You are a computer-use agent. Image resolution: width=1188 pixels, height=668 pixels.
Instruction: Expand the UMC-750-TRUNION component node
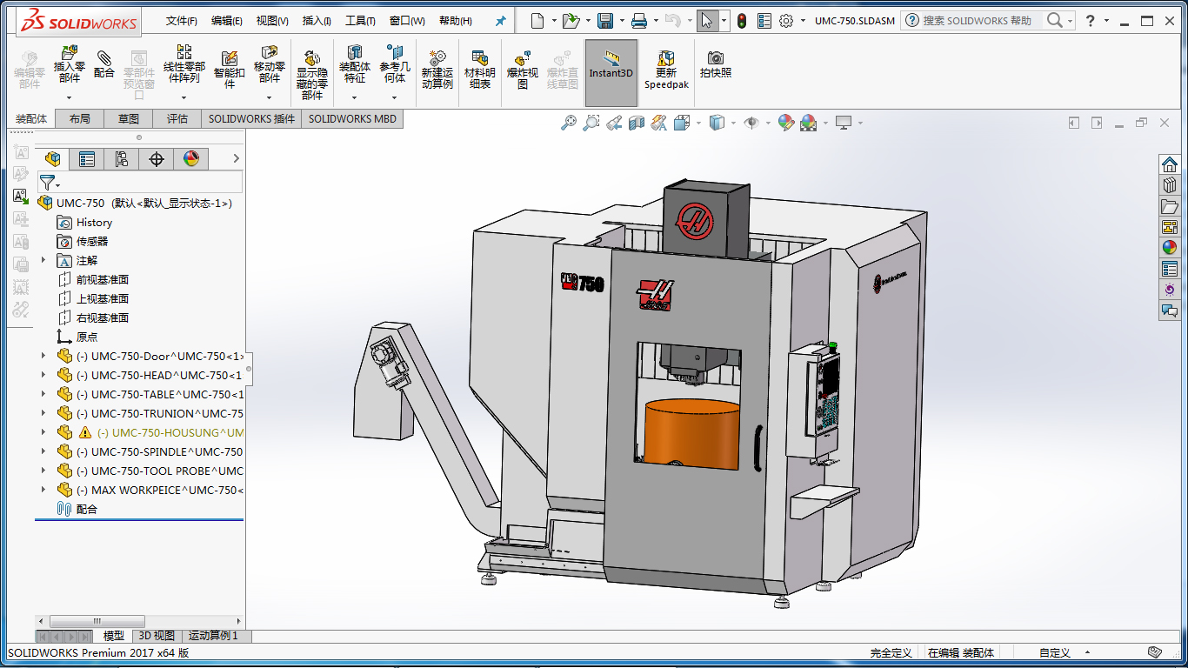point(43,413)
